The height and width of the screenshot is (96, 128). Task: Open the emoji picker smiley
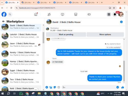point(118,87)
